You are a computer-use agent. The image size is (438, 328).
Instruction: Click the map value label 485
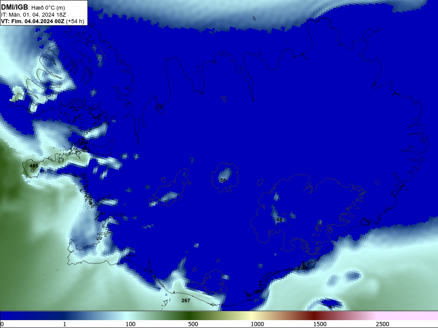[34, 166]
